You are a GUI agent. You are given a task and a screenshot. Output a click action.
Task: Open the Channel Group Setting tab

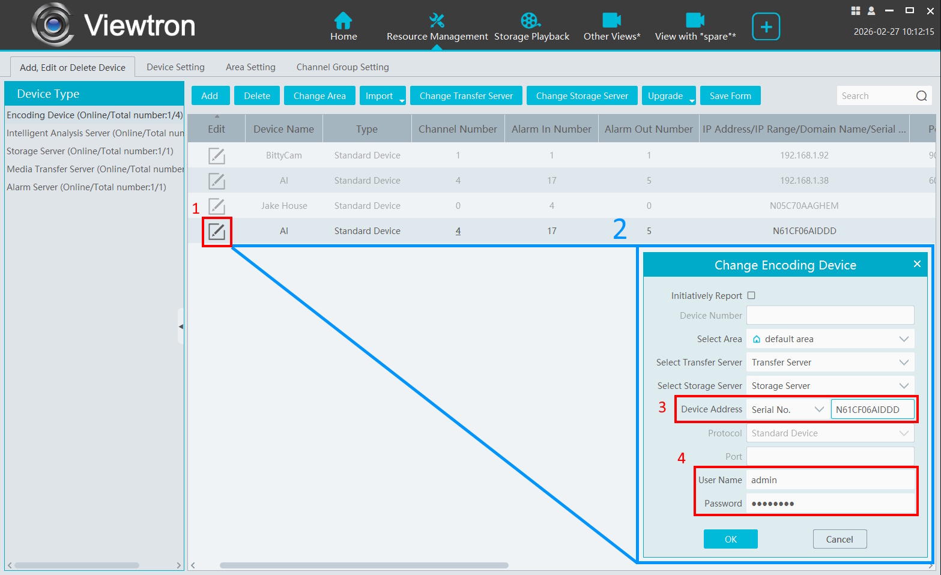(x=342, y=67)
